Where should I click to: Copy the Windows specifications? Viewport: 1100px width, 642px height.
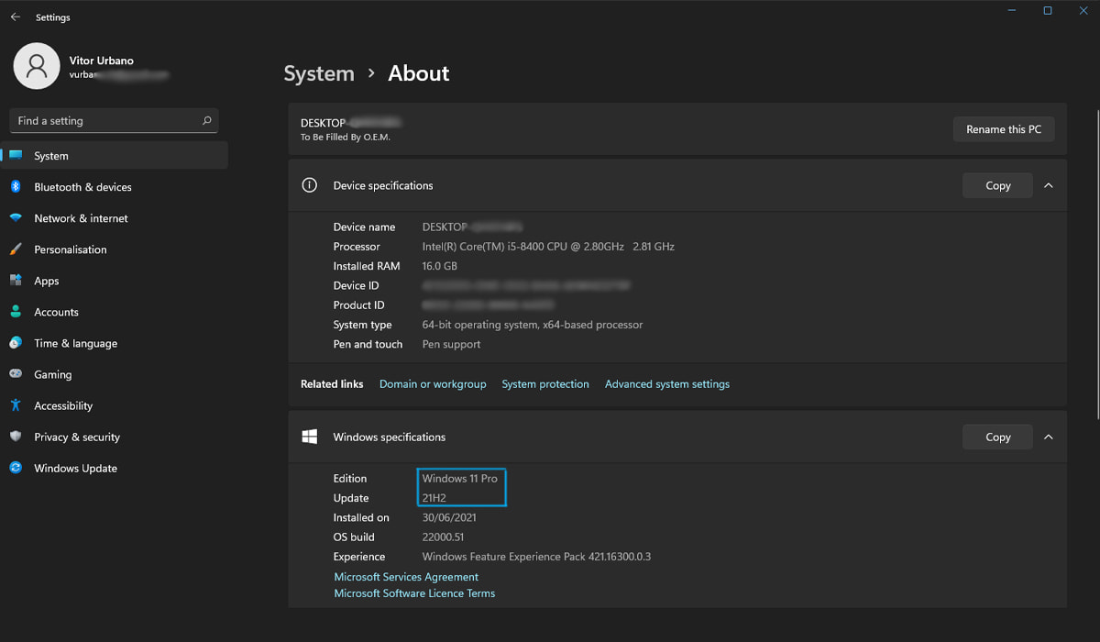click(997, 437)
